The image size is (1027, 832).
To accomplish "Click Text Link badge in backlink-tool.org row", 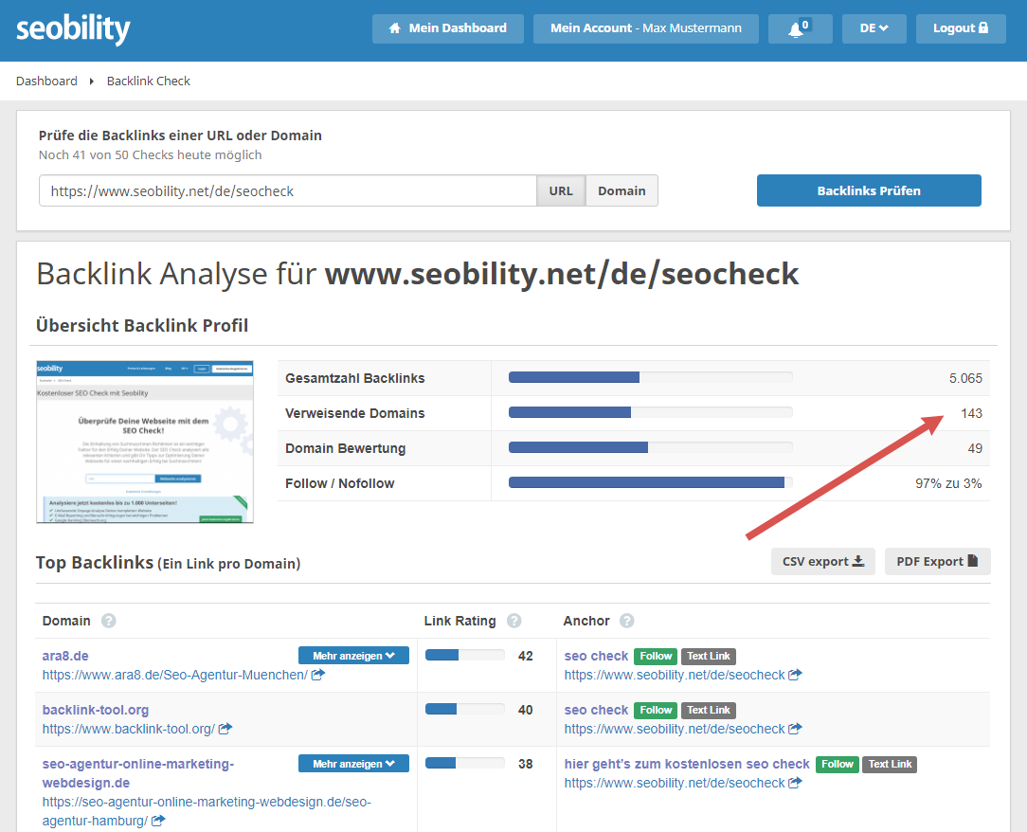I will point(708,710).
